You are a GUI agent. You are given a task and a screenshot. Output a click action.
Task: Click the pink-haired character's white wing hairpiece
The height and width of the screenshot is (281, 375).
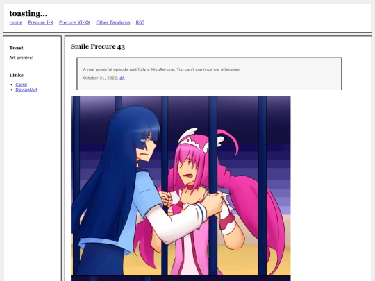(x=189, y=134)
